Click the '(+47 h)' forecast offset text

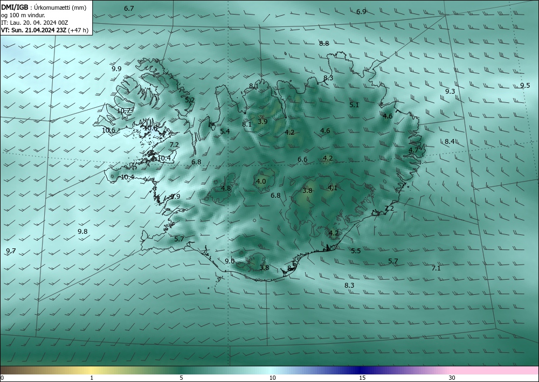tap(78, 30)
